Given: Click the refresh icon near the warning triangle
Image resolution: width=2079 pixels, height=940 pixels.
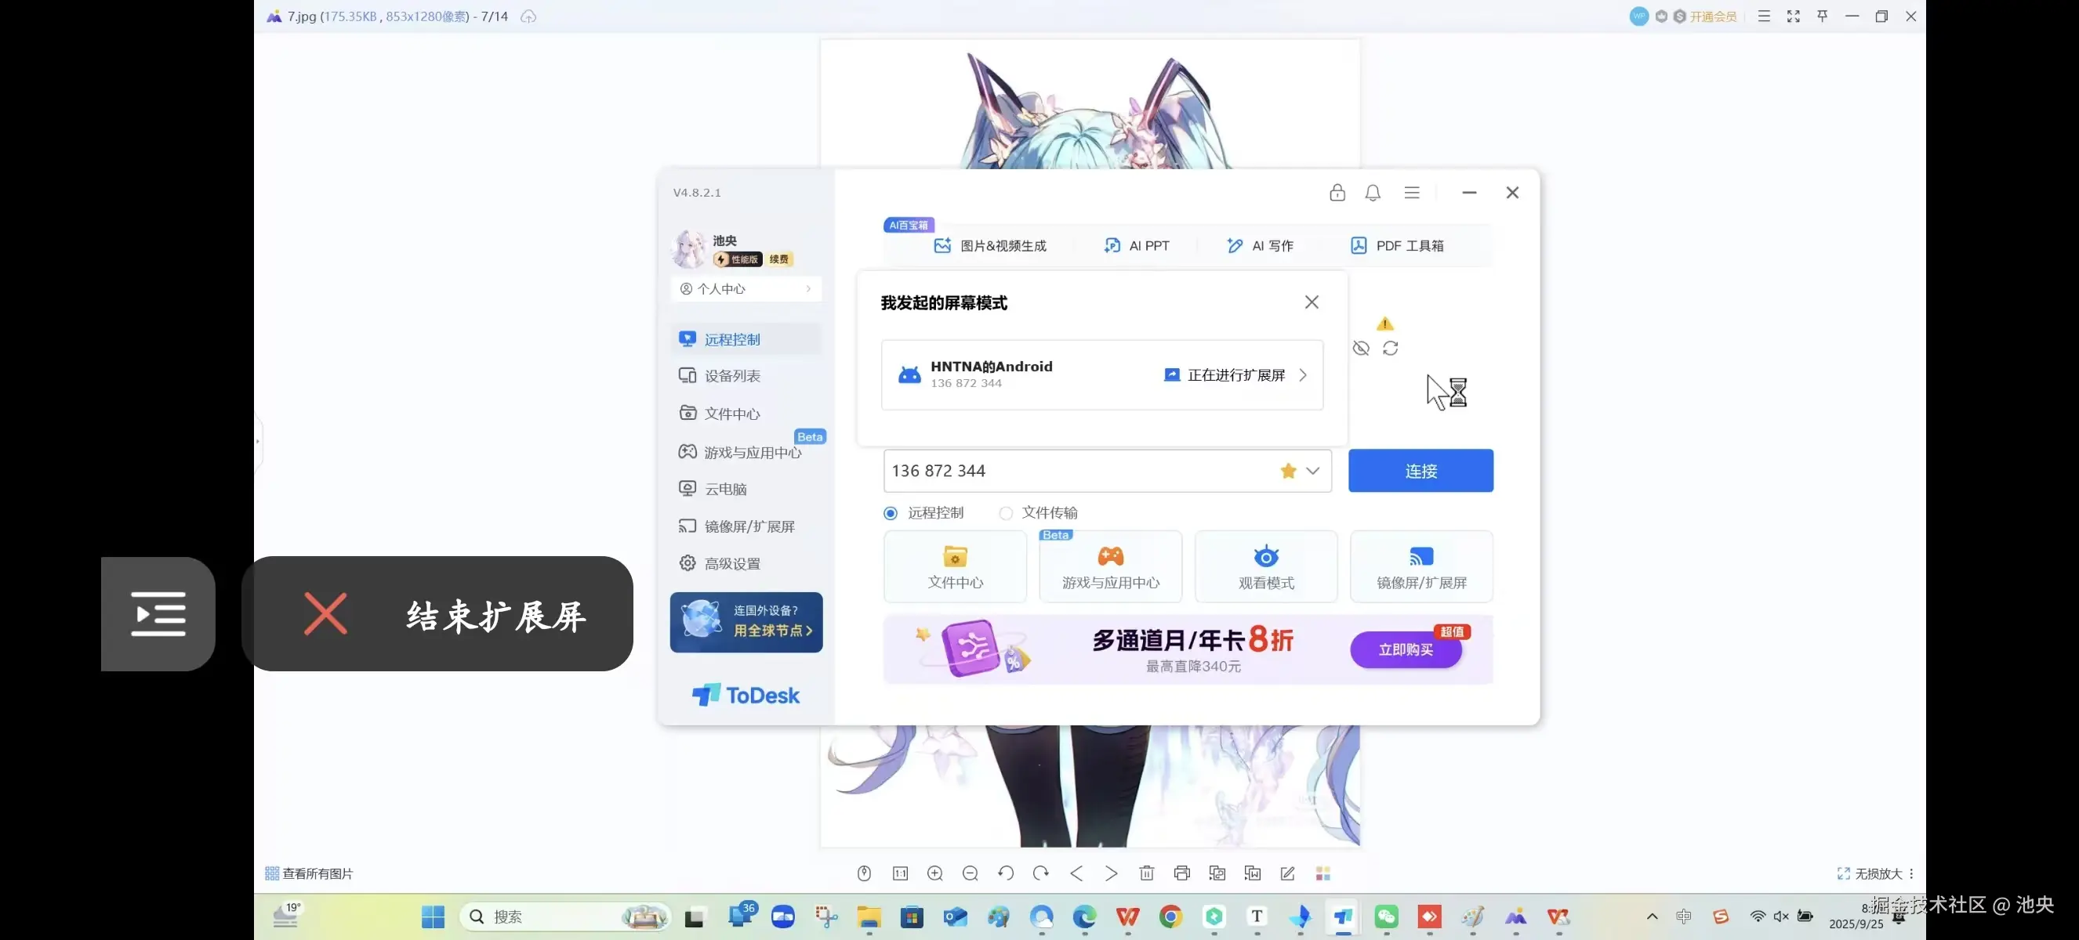Looking at the screenshot, I should 1391,349.
